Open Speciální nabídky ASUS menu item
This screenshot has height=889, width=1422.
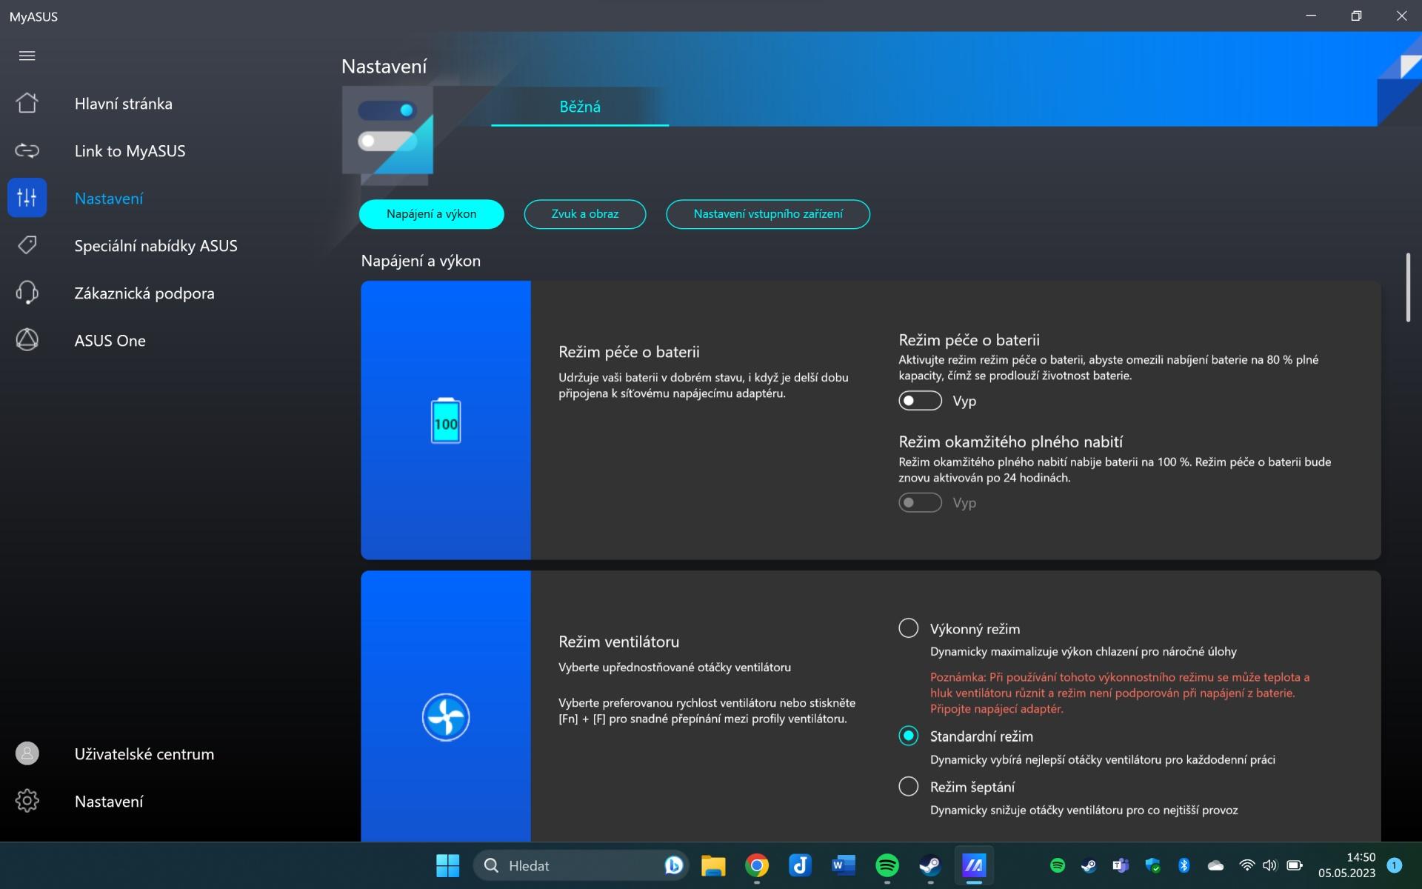[156, 246]
